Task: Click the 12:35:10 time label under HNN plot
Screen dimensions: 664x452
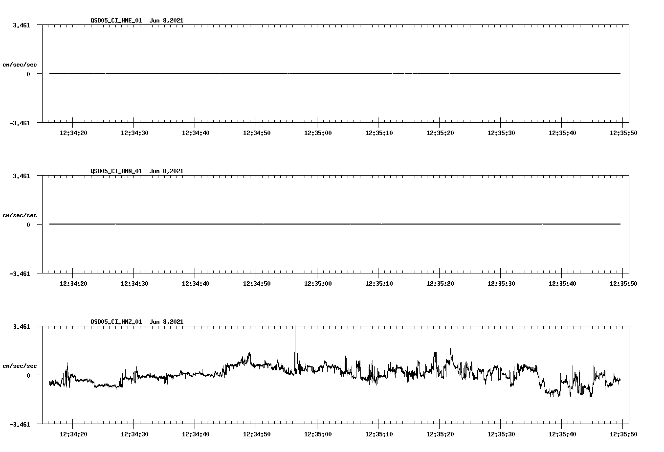Action: [x=379, y=283]
